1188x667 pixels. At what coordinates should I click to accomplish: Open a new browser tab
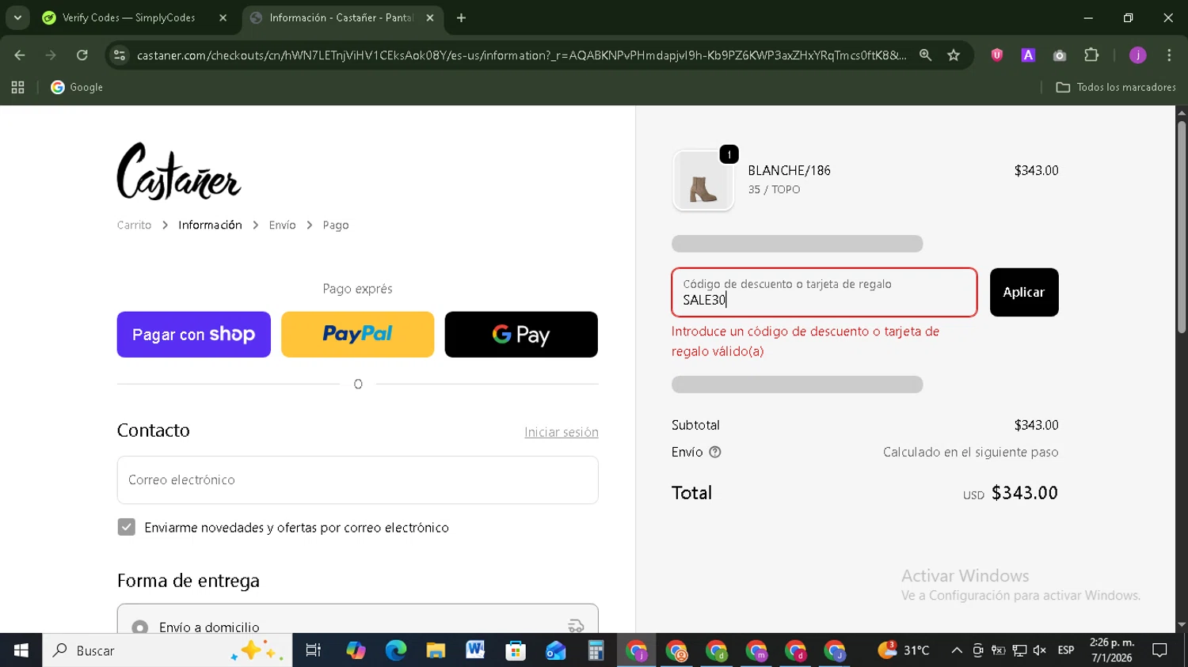[x=461, y=17]
